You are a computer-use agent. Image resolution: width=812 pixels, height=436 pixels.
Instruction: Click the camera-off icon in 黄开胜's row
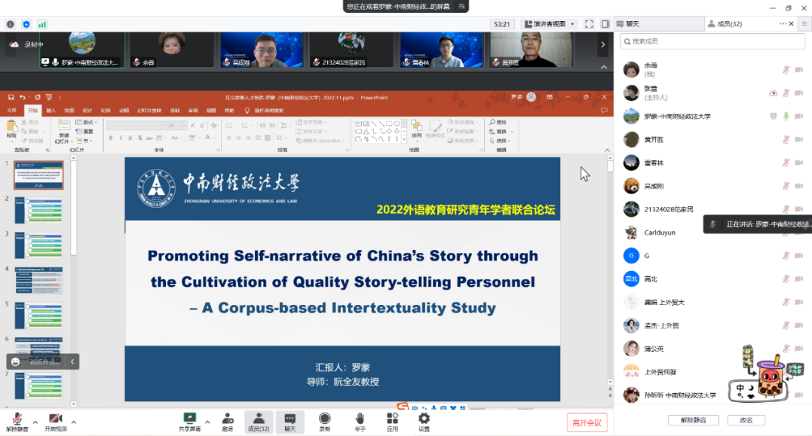point(799,139)
